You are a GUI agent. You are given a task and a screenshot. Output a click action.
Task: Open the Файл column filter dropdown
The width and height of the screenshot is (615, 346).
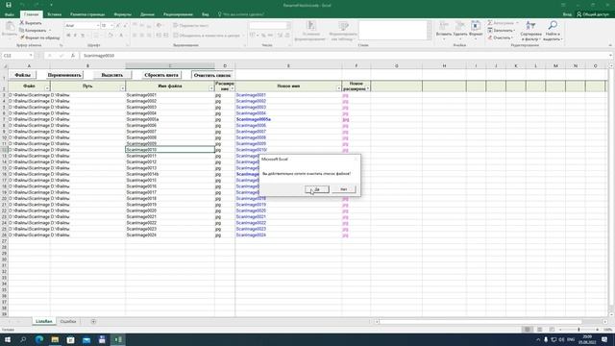pos(47,88)
